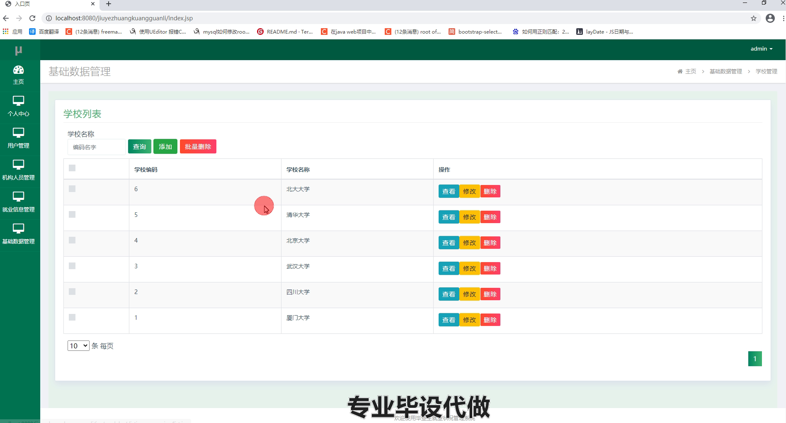Click the 批量删除 batch delete button

click(x=198, y=146)
